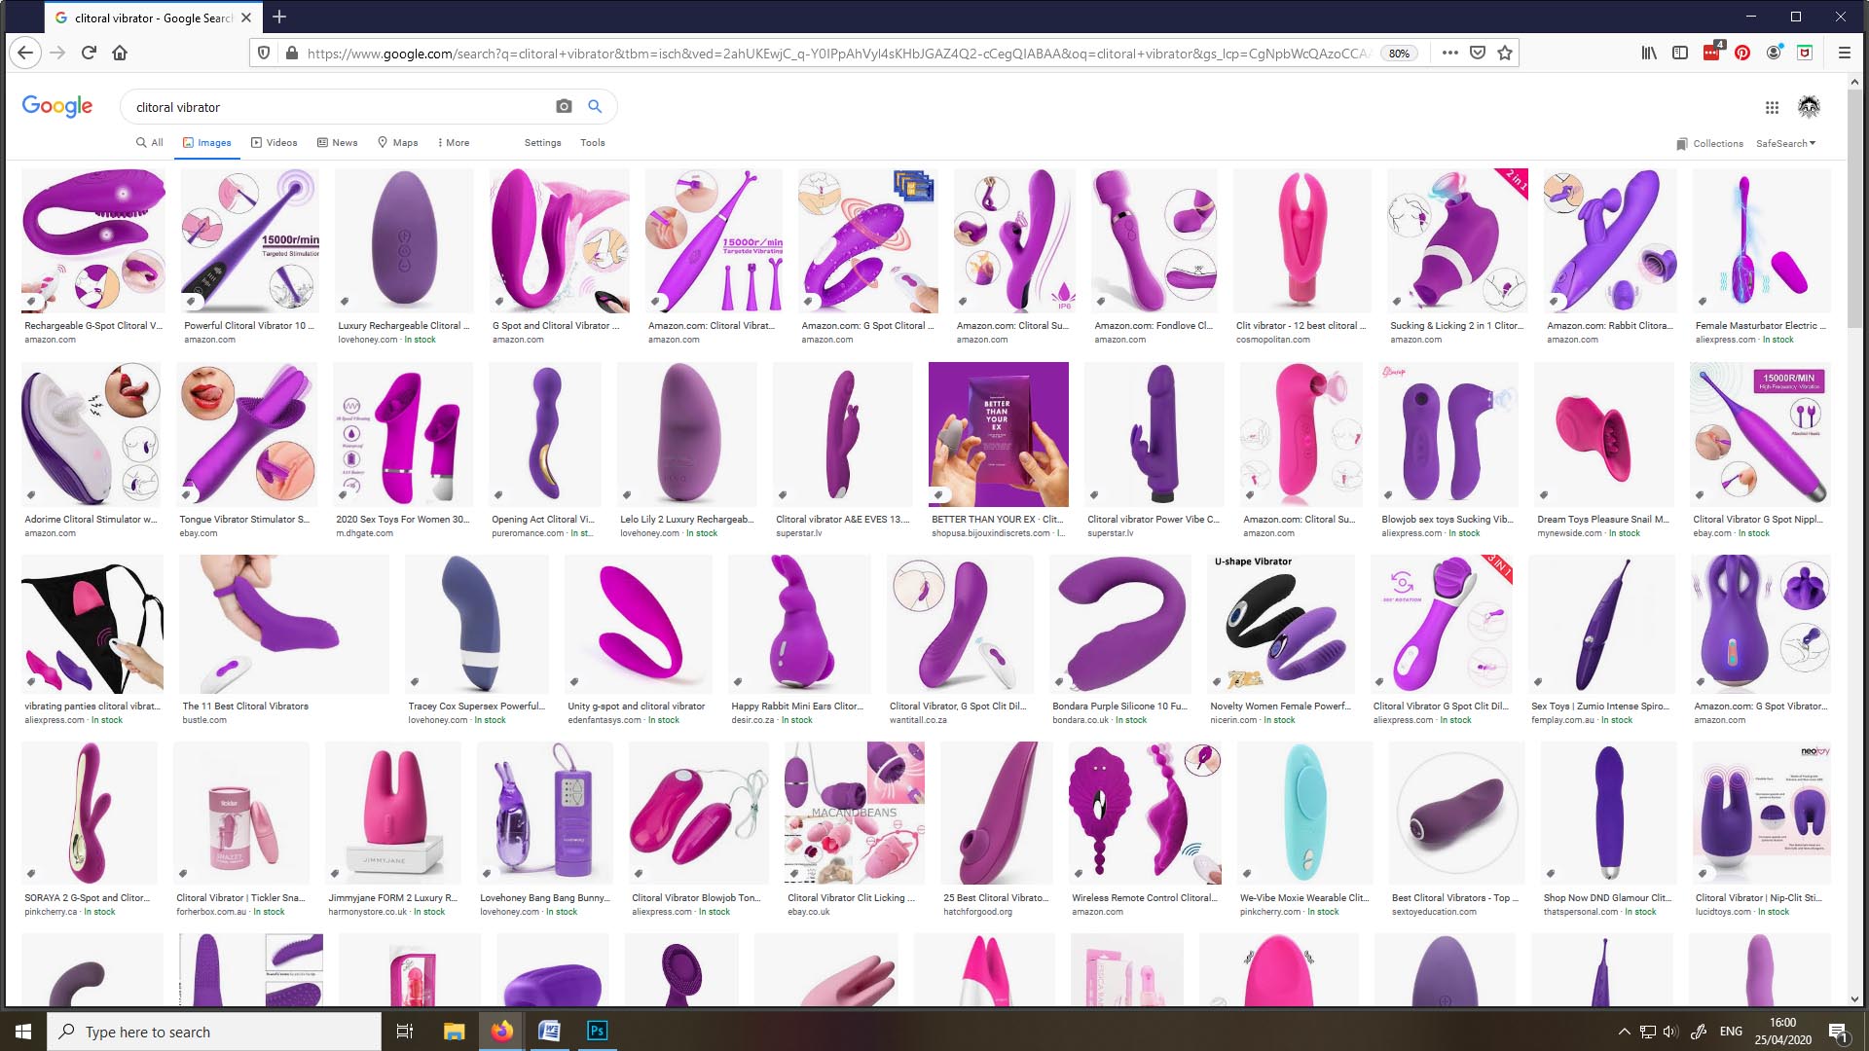1869x1051 pixels.
Task: Click the Pinterest save extension
Action: coord(1742,53)
